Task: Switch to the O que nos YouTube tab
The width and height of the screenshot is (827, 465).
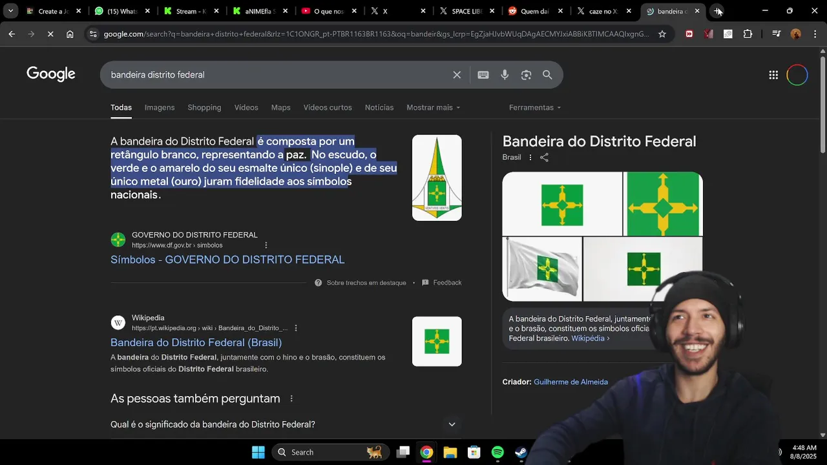Action: pyautogui.click(x=329, y=11)
